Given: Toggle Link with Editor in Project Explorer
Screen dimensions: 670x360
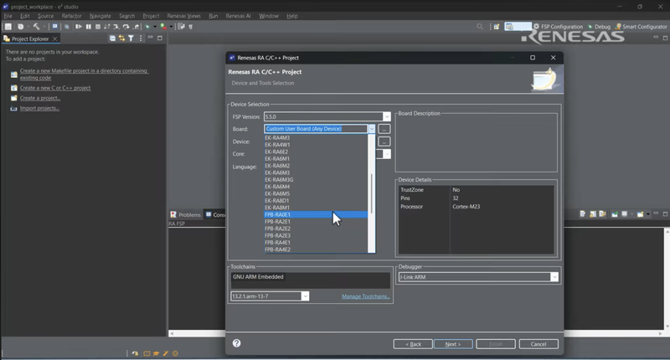Looking at the screenshot, I should (121, 39).
